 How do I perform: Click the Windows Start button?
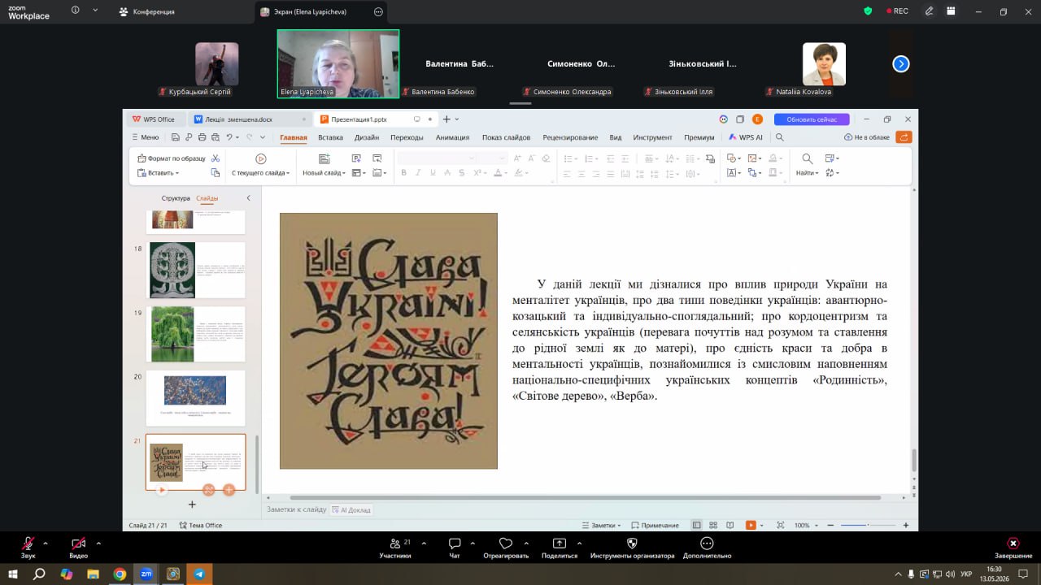point(13,574)
